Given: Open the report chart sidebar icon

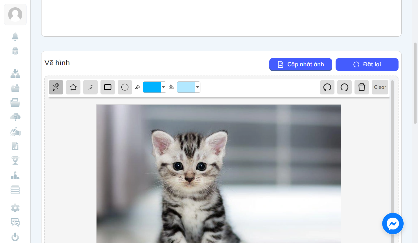Looking at the screenshot, I should point(15,146).
